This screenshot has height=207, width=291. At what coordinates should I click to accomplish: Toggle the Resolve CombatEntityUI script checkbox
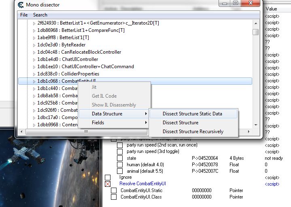tap(108, 184)
